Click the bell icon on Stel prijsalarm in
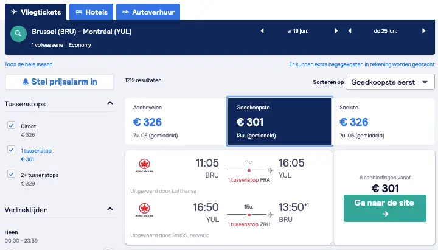The height and width of the screenshot is (250, 438). (26, 82)
